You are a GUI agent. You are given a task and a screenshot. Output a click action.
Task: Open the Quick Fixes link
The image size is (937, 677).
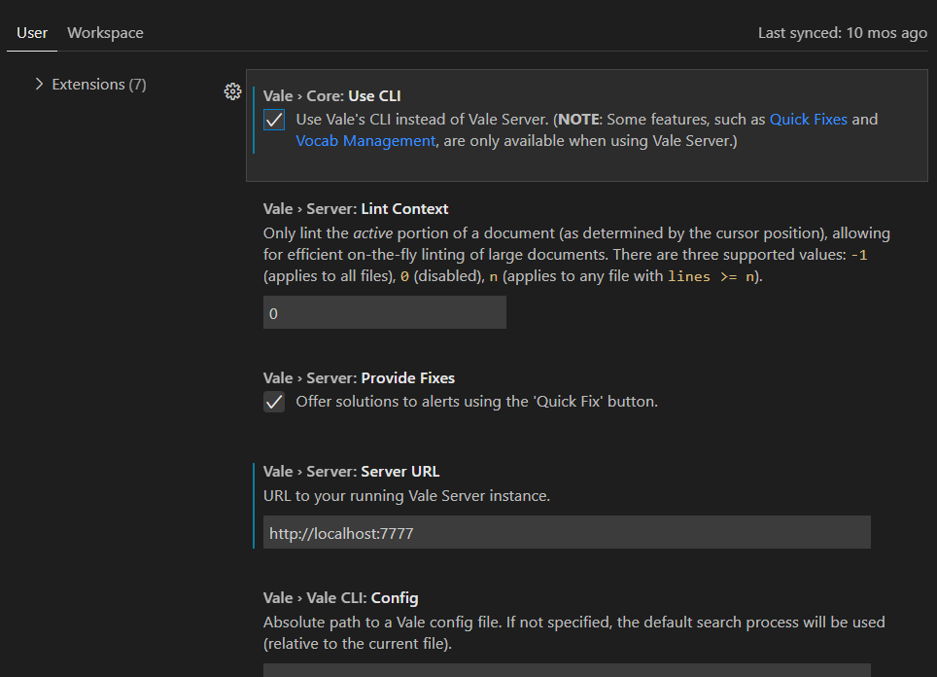pos(808,119)
